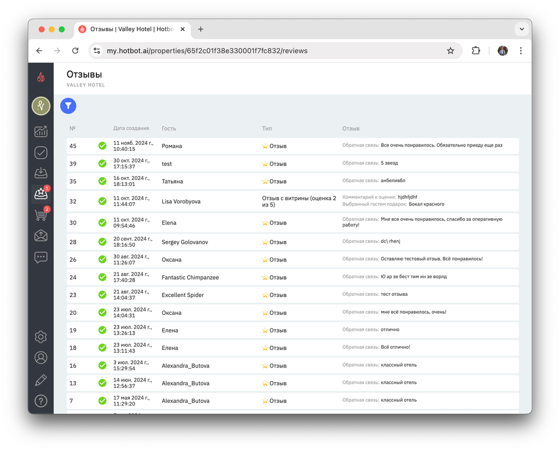Click green status check for review 45

(x=102, y=146)
